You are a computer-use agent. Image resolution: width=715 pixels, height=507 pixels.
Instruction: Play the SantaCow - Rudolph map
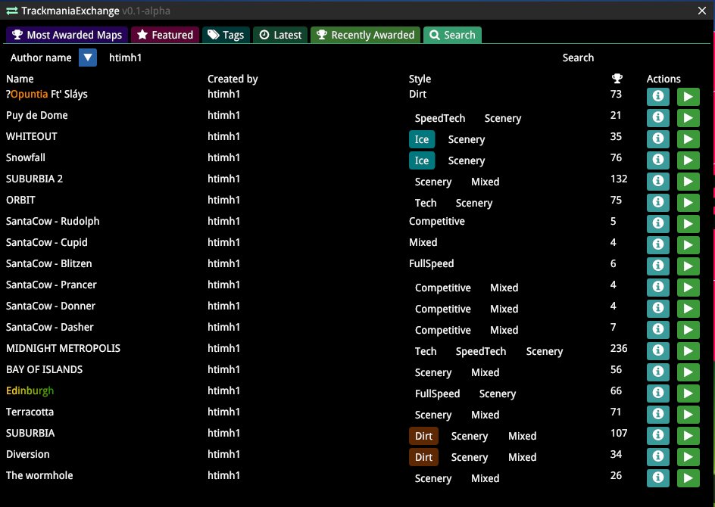[x=689, y=224]
